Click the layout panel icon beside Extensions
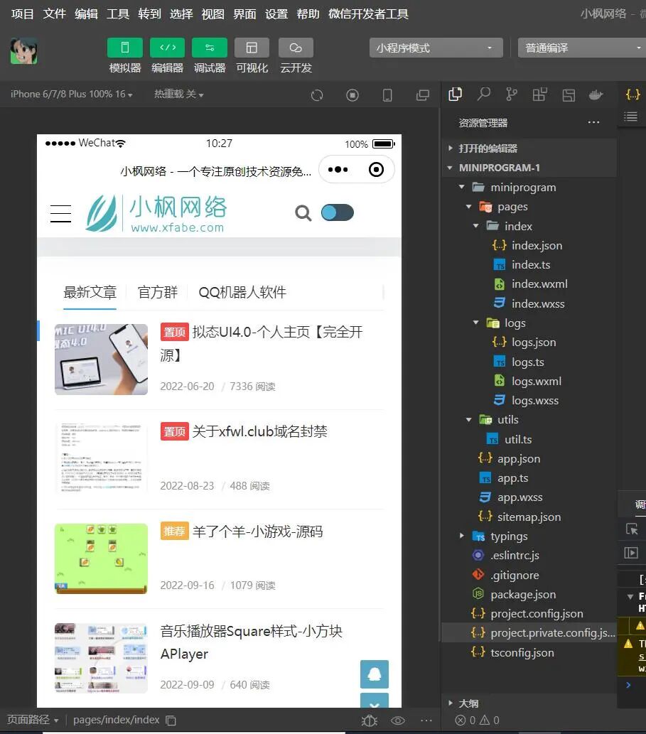This screenshot has width=646, height=734. pos(569,95)
